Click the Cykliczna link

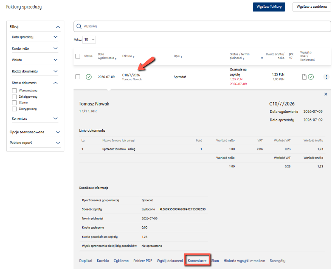point(121,261)
